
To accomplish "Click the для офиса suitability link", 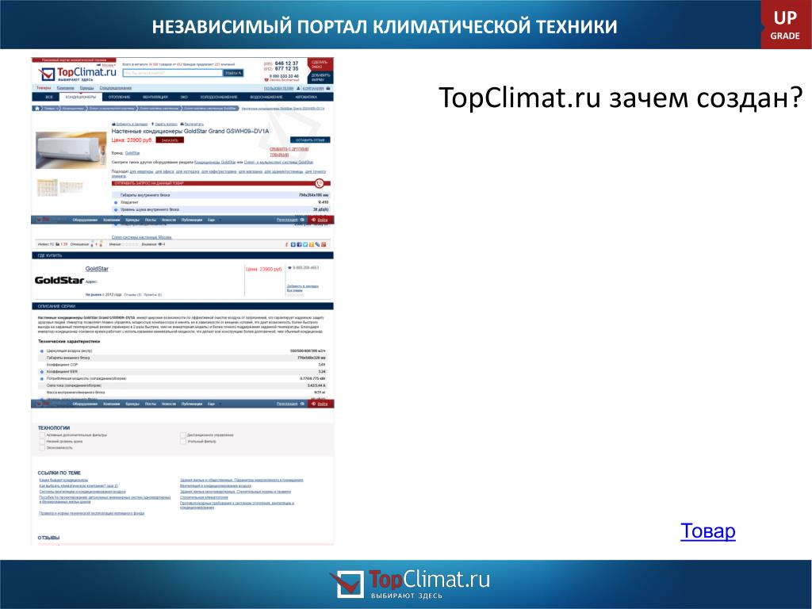I will tap(164, 171).
